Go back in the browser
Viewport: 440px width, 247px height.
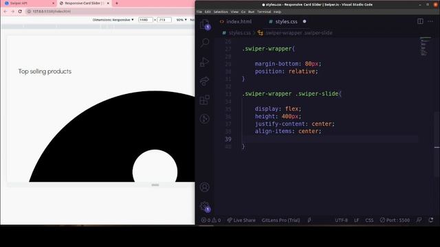[x=5, y=12]
